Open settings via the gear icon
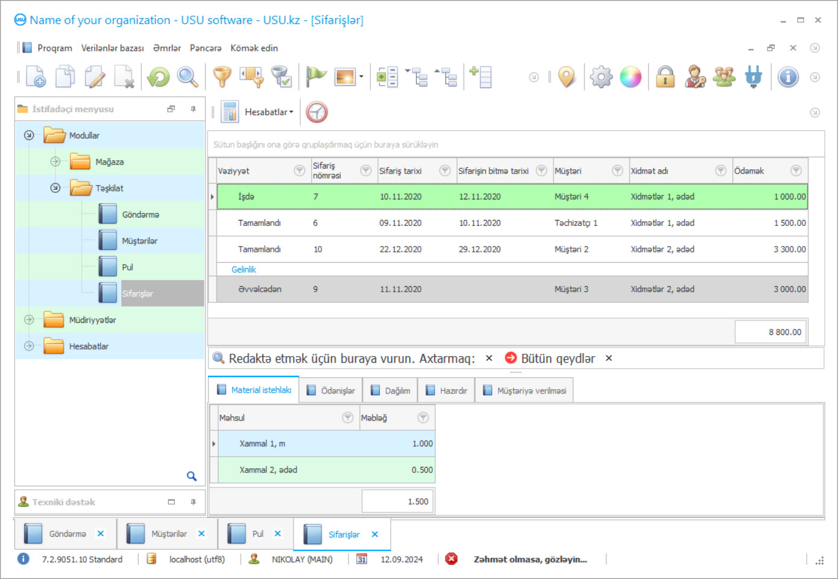The image size is (838, 579). pos(601,77)
